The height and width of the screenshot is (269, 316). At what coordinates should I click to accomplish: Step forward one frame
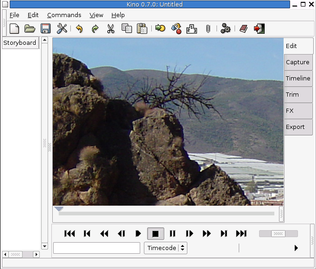click(189, 234)
